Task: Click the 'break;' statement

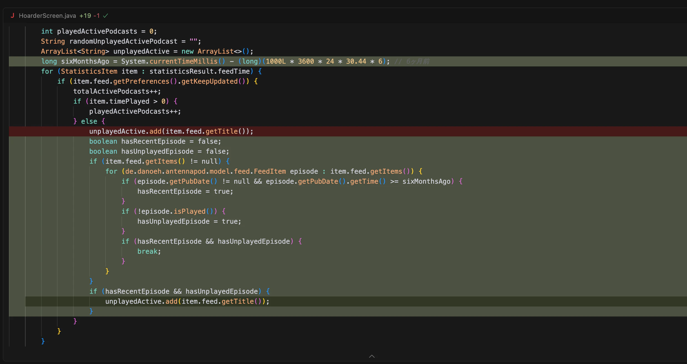Action: pos(149,251)
